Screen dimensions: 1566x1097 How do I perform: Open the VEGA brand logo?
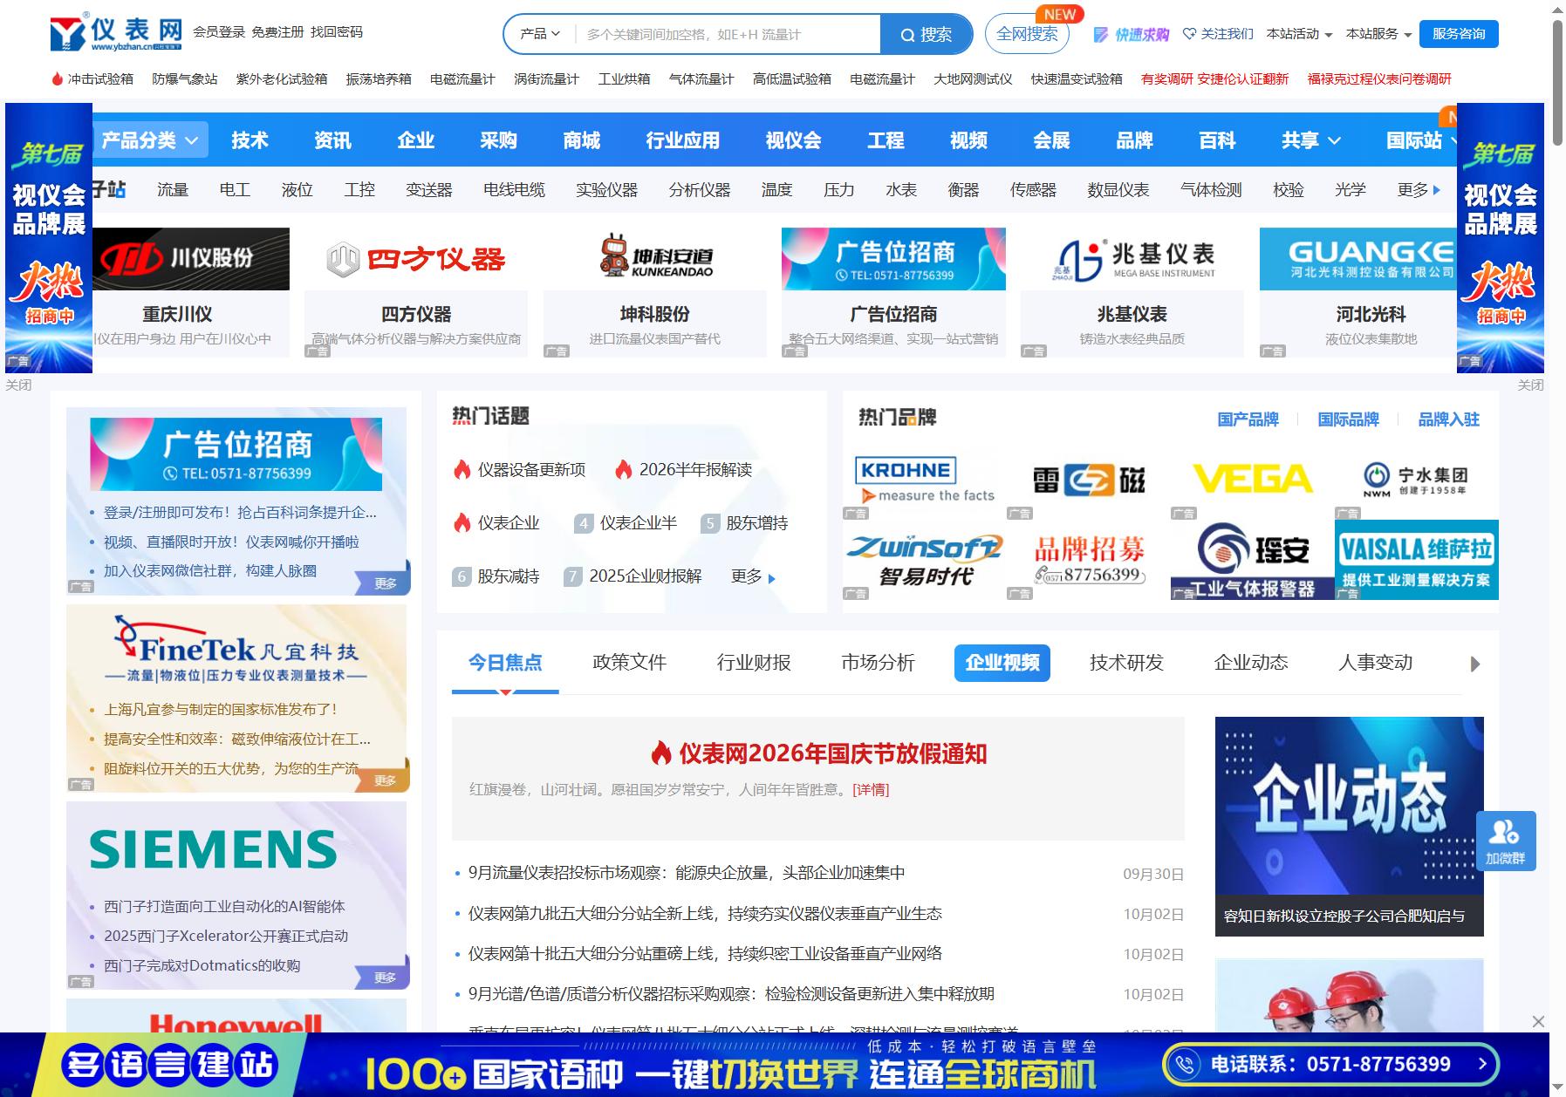click(x=1252, y=480)
